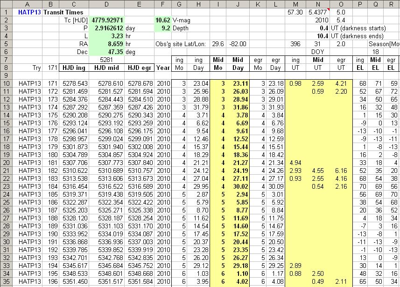The height and width of the screenshot is (287, 400).
Task: Click the "Depth" label cell
Action: click(180, 28)
